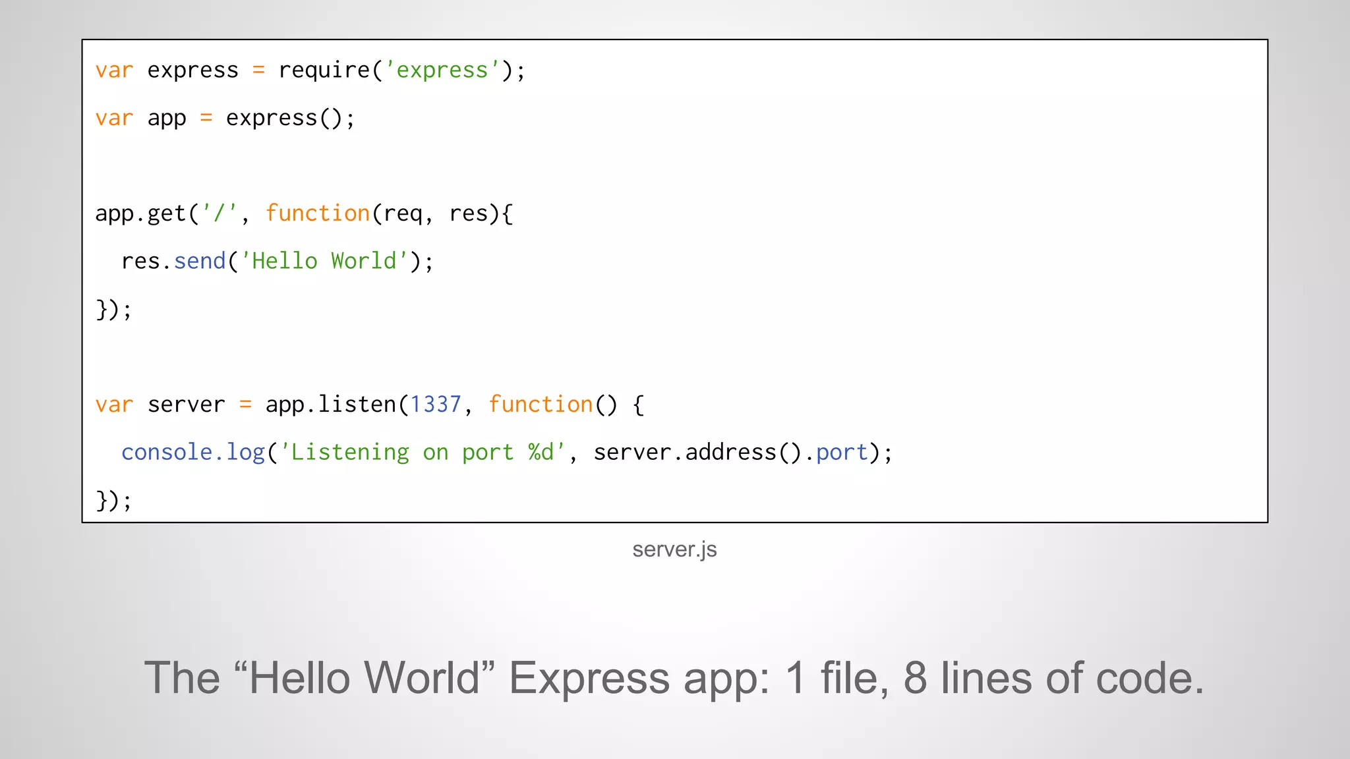Click the 'Hello World' string in the code
1350x759 pixels.
[324, 262]
